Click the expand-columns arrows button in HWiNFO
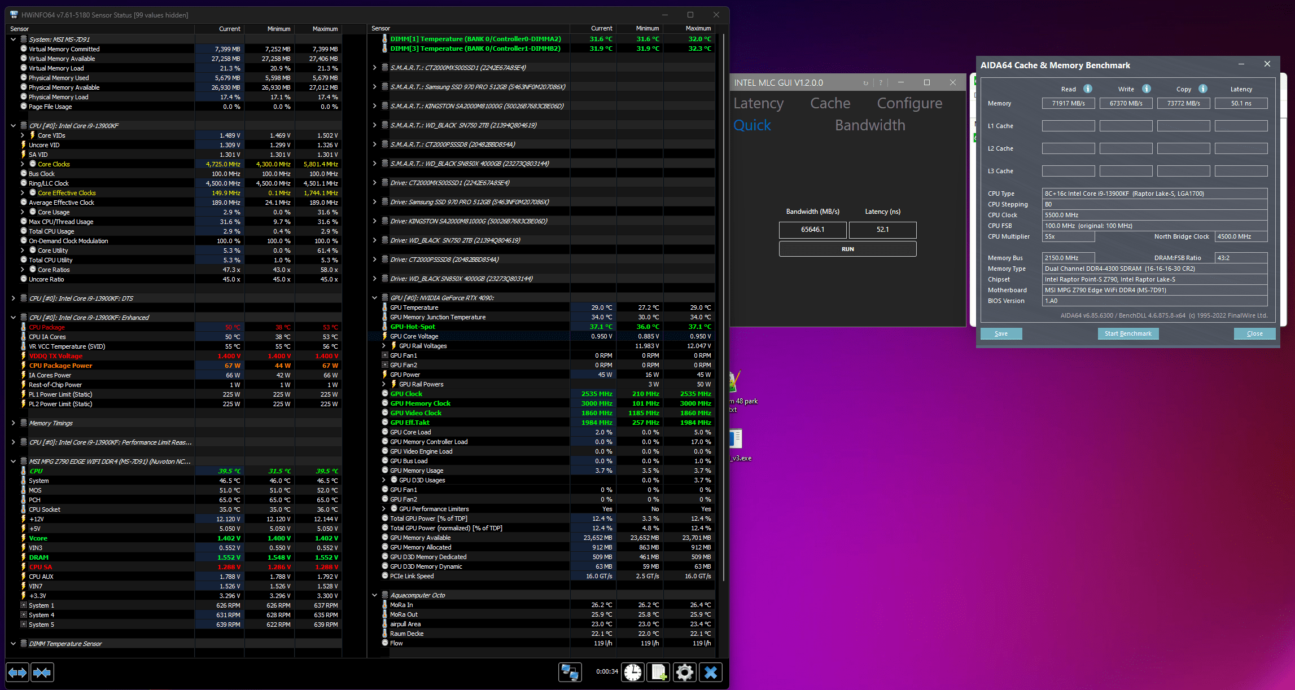Image resolution: width=1295 pixels, height=690 pixels. 17,672
